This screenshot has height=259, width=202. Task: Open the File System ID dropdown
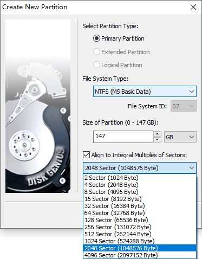point(184,106)
